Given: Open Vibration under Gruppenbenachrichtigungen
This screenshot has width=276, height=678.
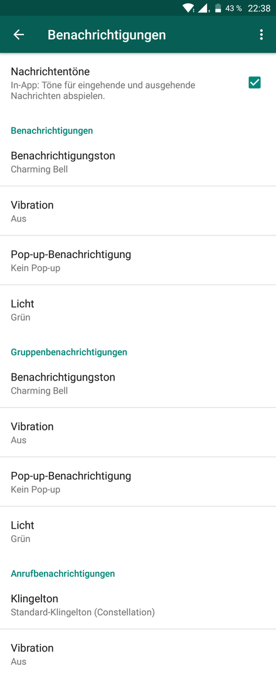Looking at the screenshot, I should coord(138,433).
